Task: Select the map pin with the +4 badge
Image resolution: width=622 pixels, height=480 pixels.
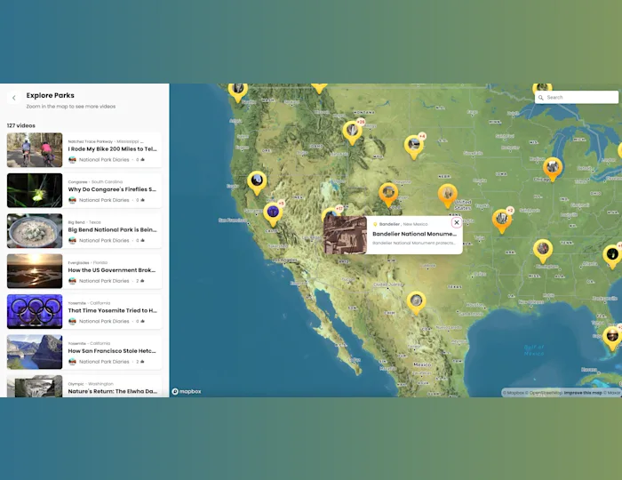Action: point(414,147)
